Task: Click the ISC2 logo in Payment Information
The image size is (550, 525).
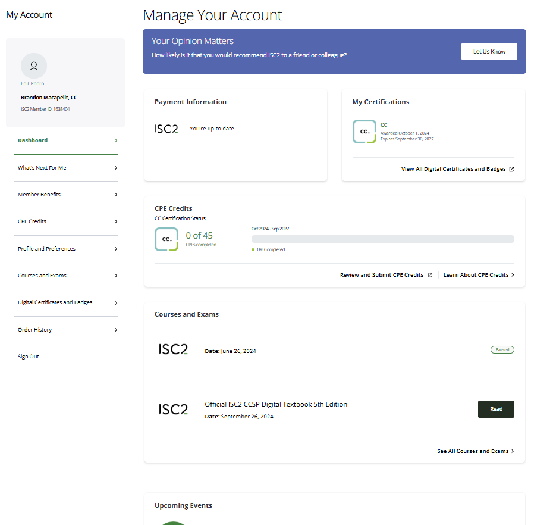Action: (166, 129)
